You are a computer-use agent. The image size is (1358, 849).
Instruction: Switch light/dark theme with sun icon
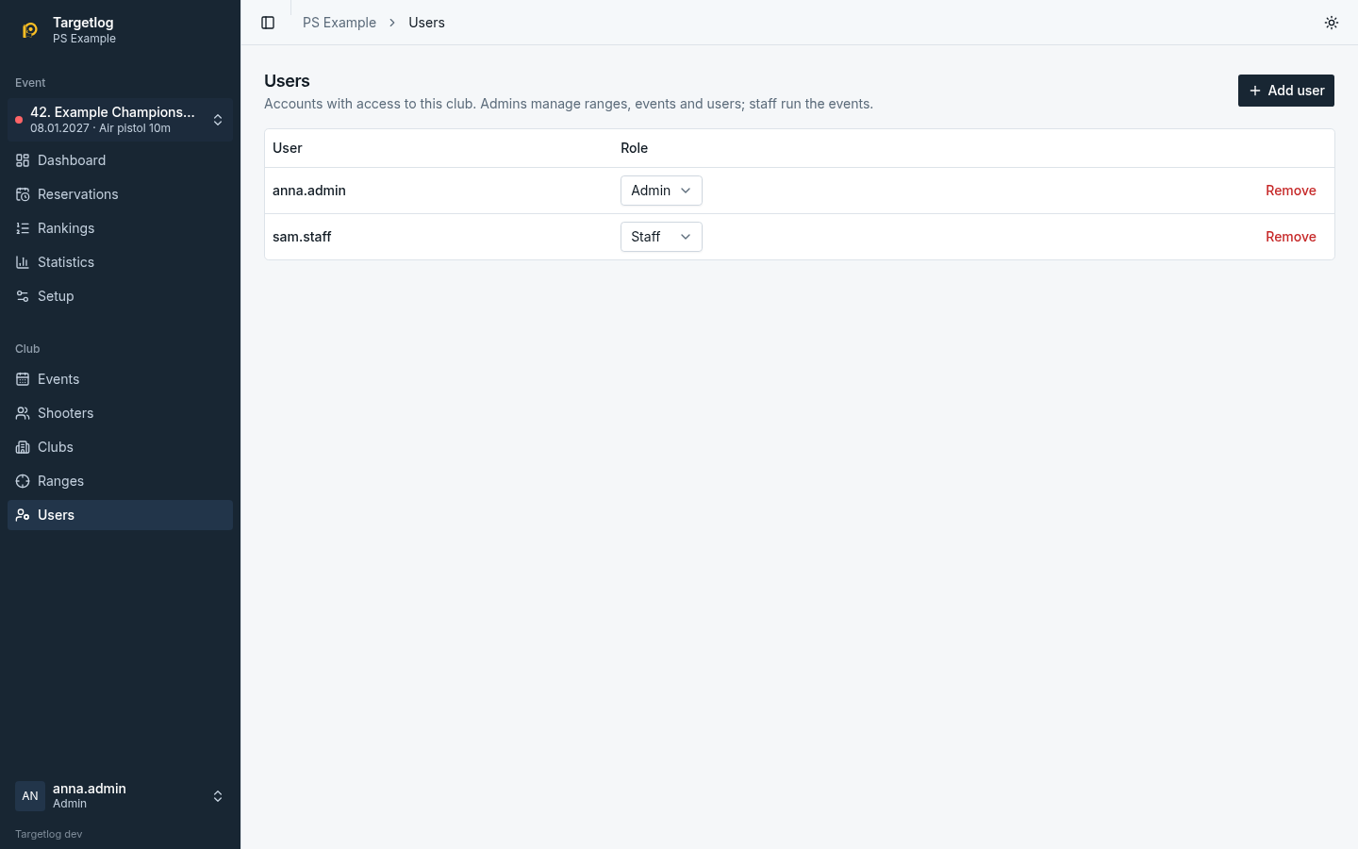click(x=1332, y=23)
